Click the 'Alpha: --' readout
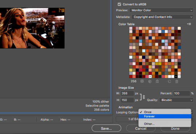The height and width of the screenshot is (134, 196). [47, 120]
